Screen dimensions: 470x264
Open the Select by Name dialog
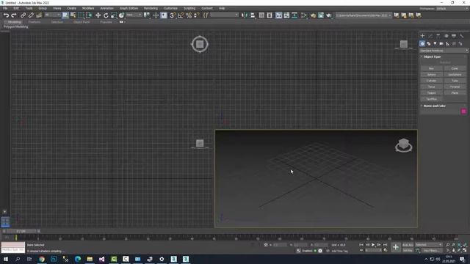(x=73, y=15)
